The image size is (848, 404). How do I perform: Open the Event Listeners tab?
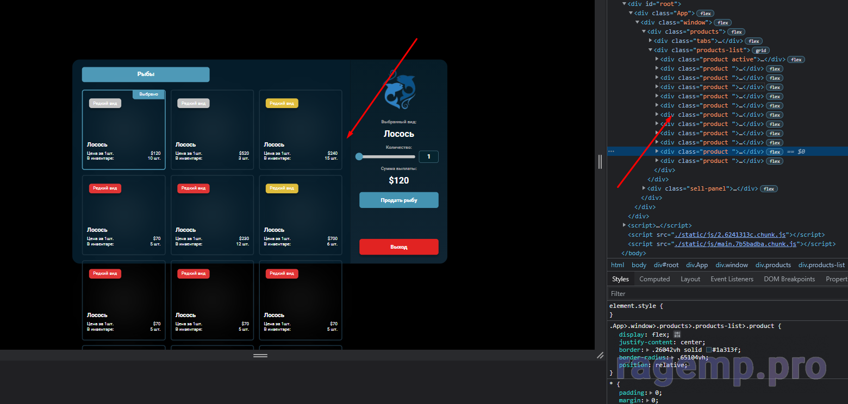[x=732, y=279]
